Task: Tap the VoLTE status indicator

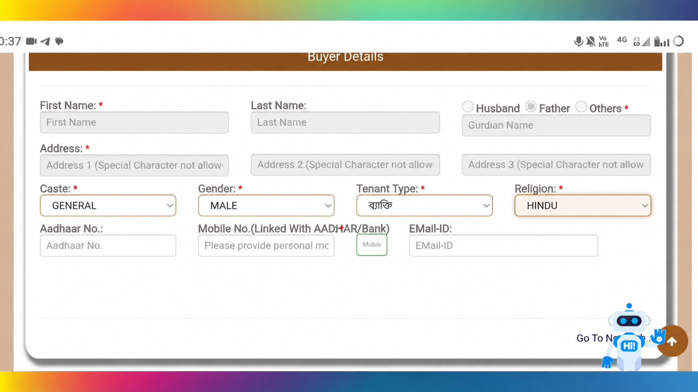Action: 604,41
